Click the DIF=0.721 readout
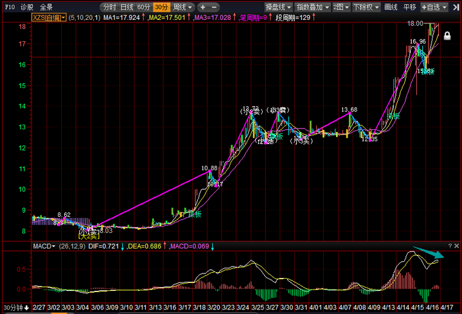462x314 pixels. point(103,246)
